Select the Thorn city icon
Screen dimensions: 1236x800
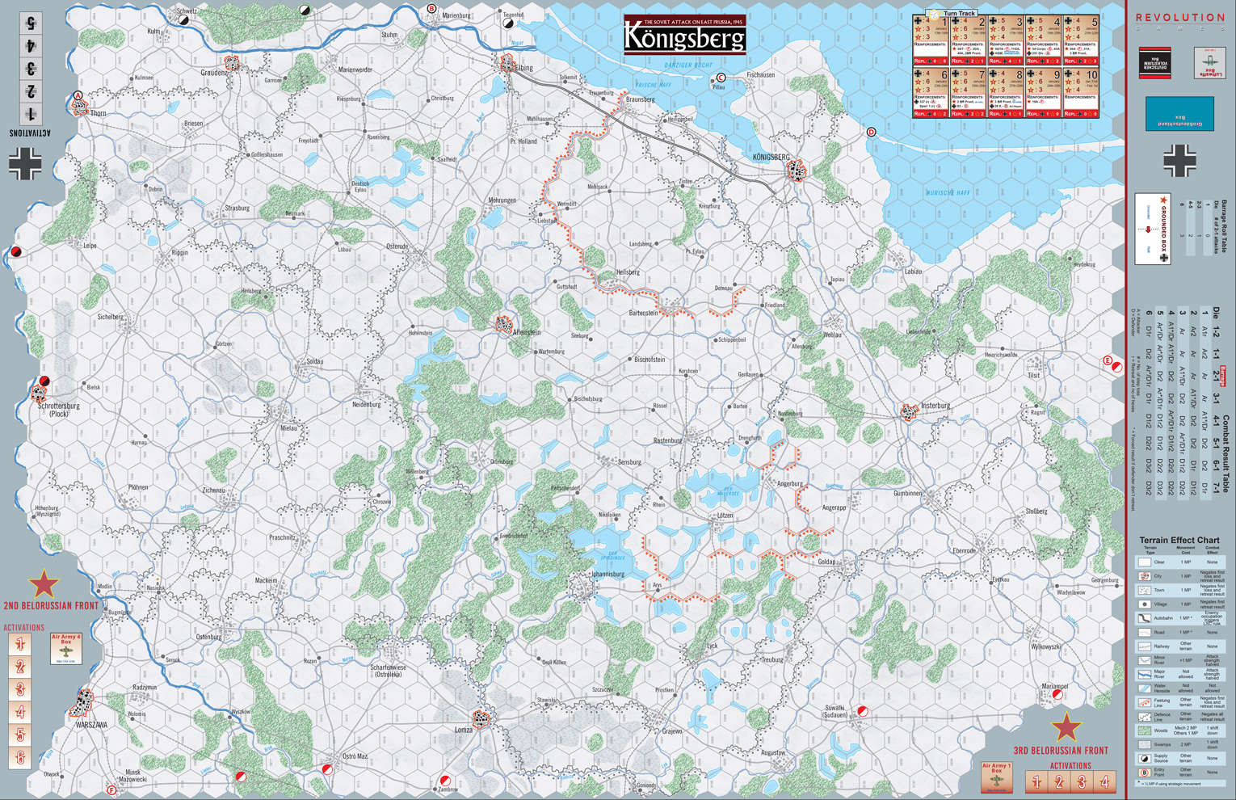(81, 108)
